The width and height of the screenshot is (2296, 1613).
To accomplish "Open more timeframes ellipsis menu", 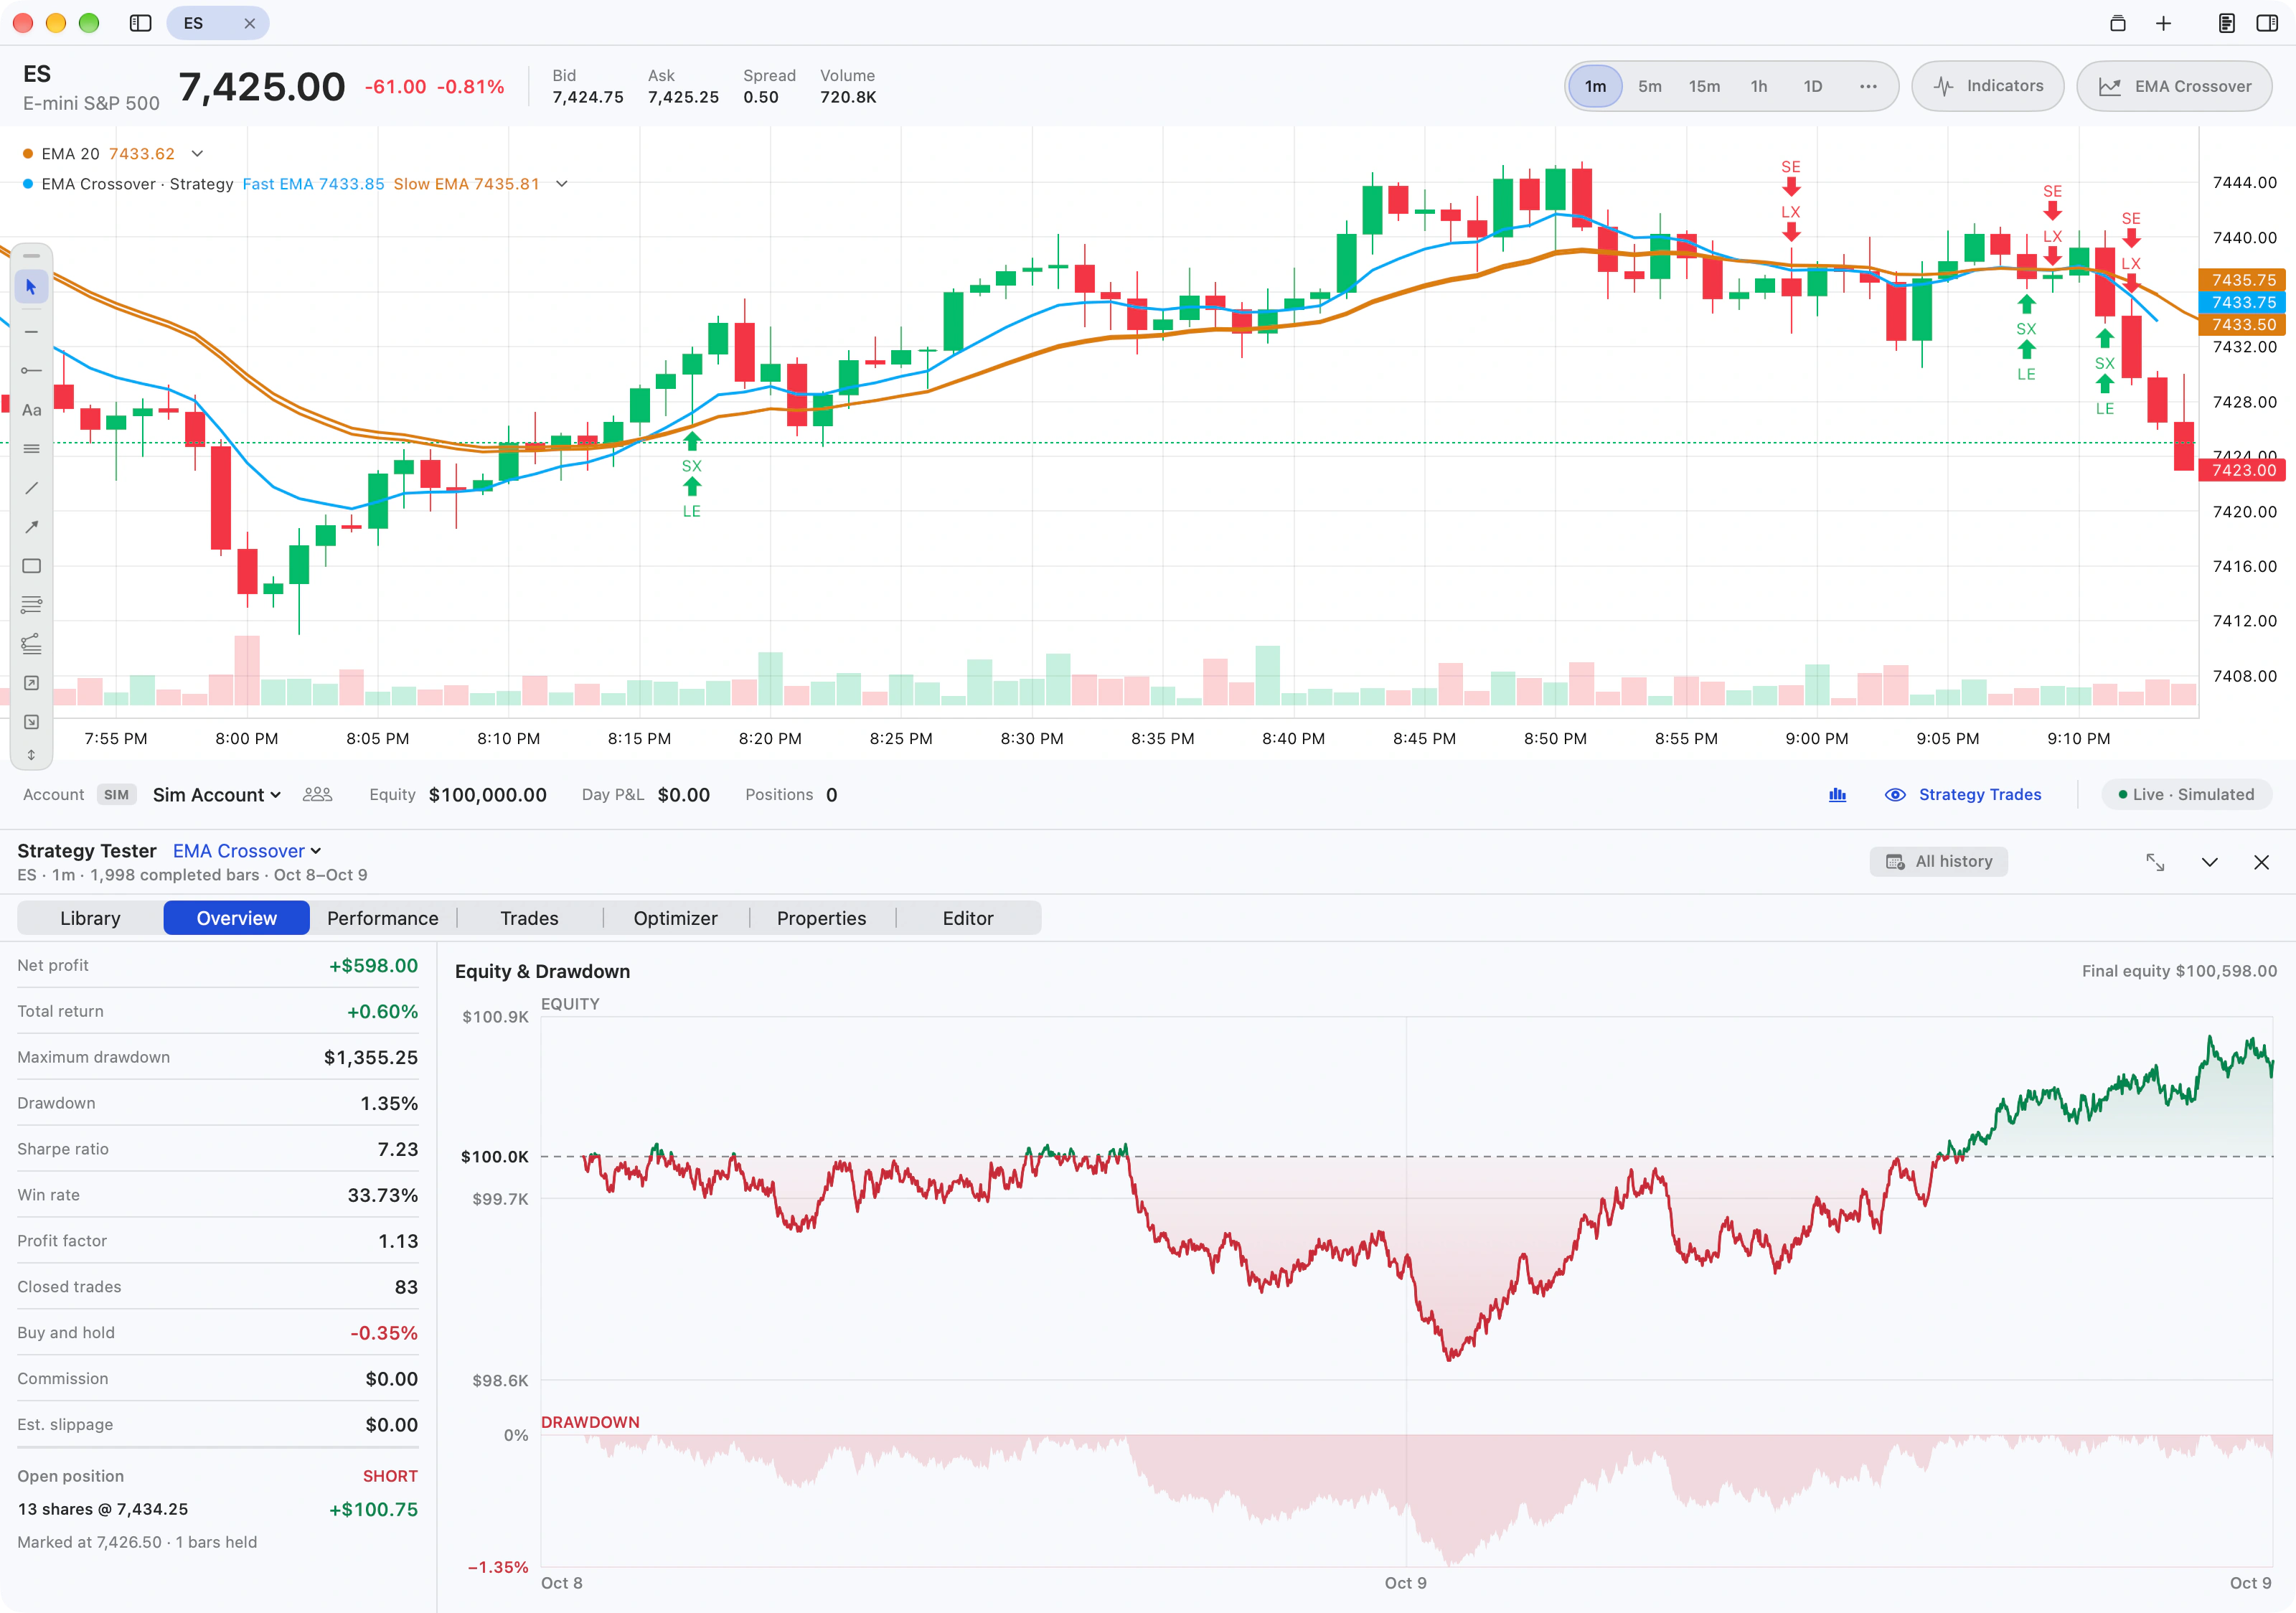I will pyautogui.click(x=1868, y=86).
